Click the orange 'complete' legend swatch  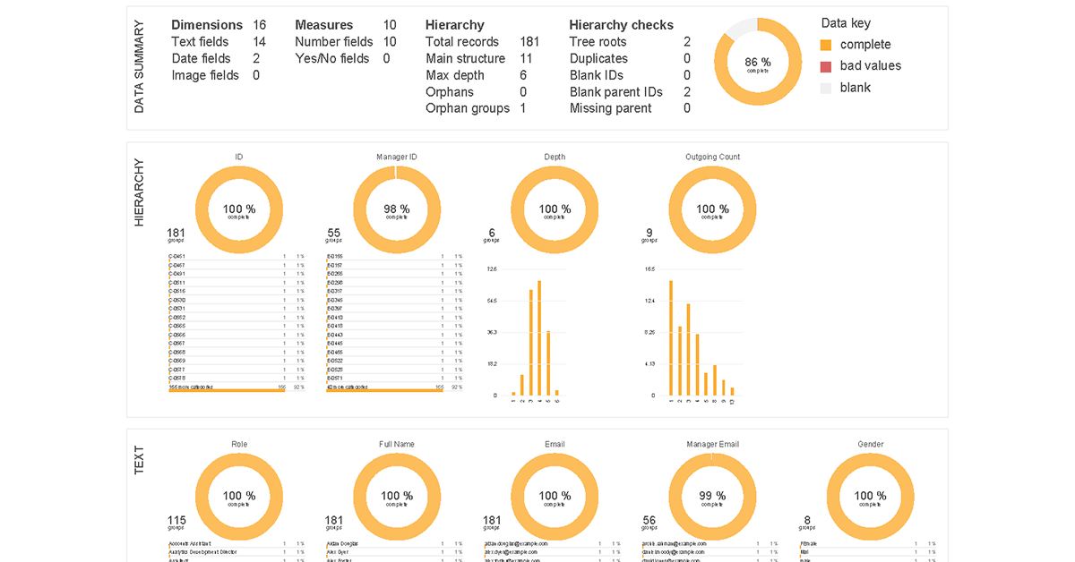click(x=826, y=45)
